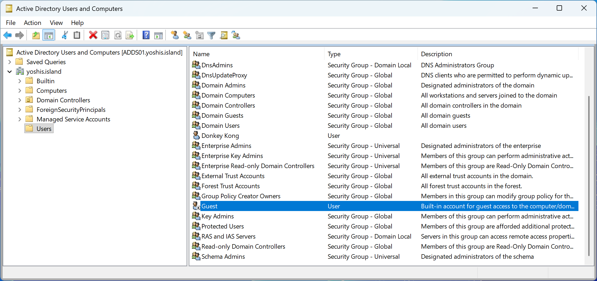Open the Action menu
Viewport: 597px width, 281px height.
pyautogui.click(x=32, y=23)
